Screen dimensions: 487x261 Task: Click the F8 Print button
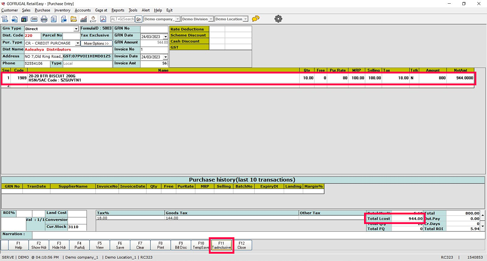pos(161,245)
